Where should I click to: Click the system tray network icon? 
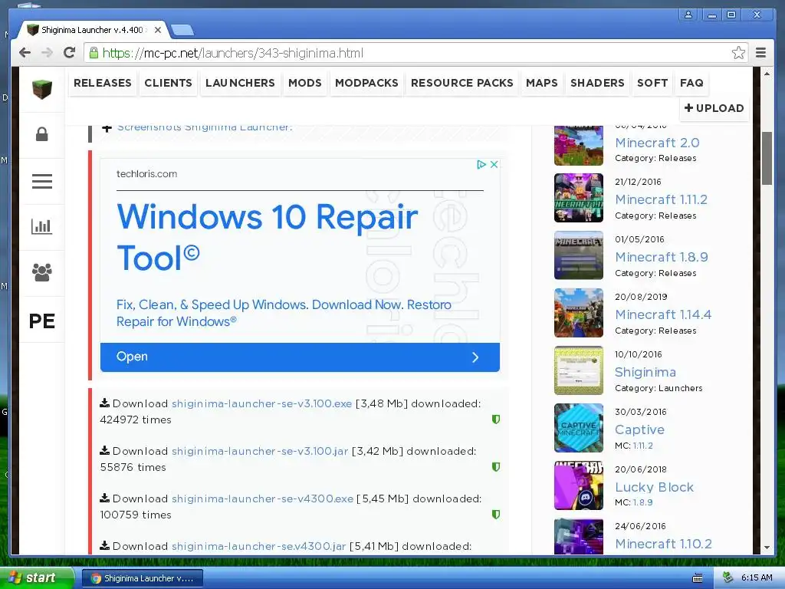click(728, 577)
